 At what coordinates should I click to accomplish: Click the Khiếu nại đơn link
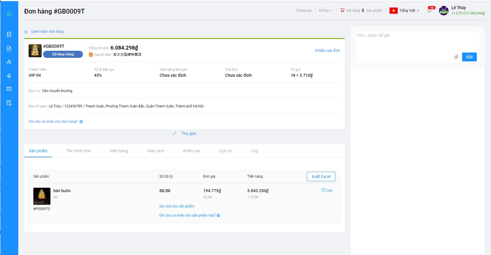click(328, 50)
